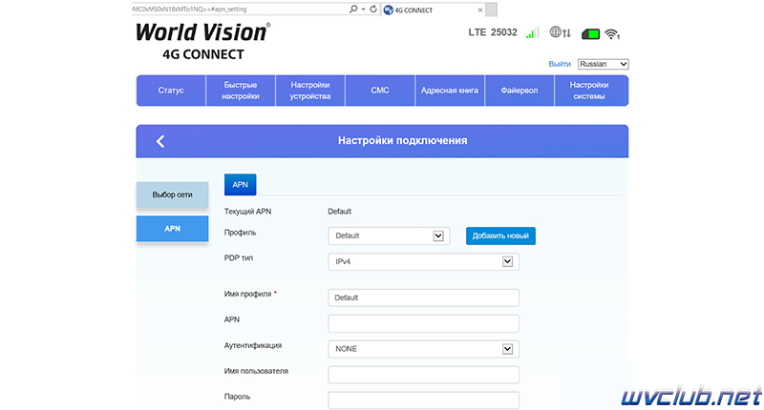Click the globe data transfer icon

click(560, 32)
